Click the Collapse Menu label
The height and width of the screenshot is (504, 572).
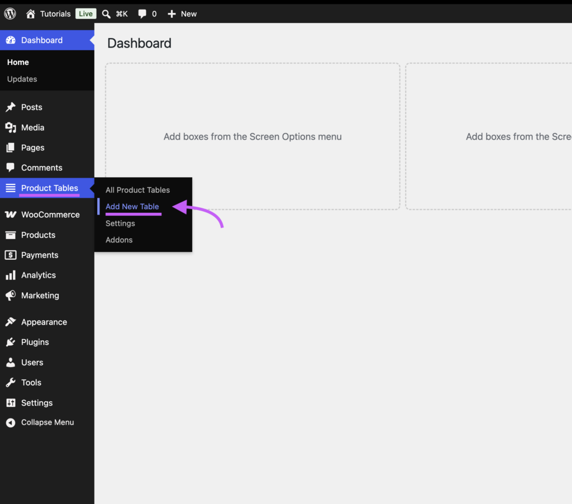[x=47, y=422]
